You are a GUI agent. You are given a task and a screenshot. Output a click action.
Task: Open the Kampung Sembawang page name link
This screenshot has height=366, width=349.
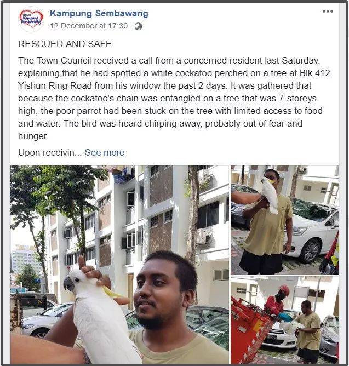pos(99,13)
